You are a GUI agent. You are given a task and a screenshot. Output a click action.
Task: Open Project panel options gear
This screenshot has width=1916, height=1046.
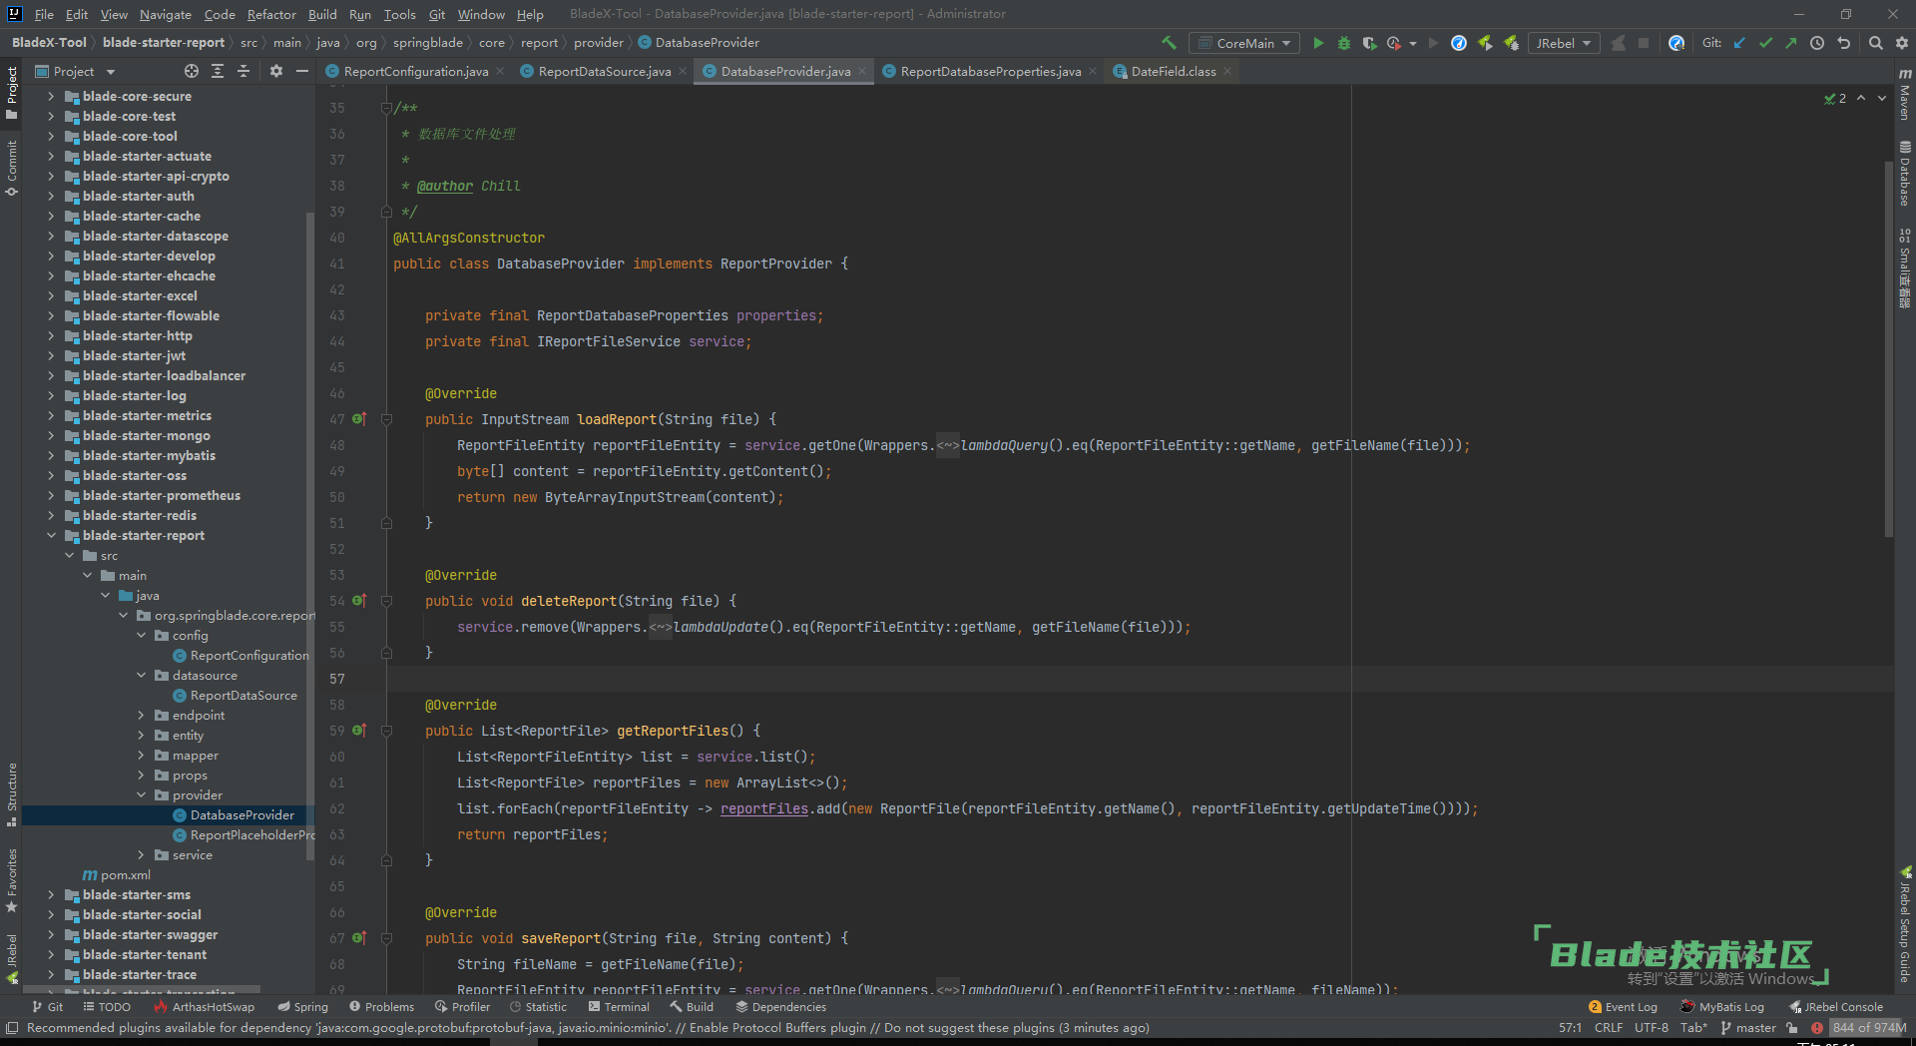click(276, 71)
